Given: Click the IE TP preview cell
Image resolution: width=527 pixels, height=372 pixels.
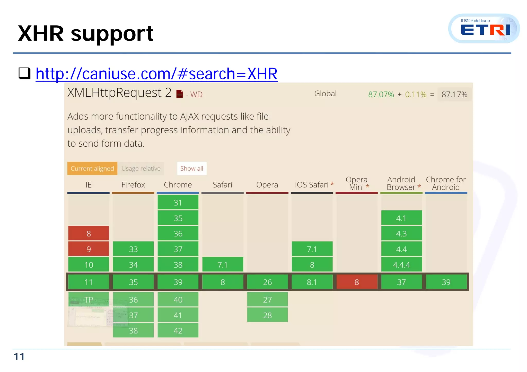Looking at the screenshot, I should pyautogui.click(x=89, y=300).
